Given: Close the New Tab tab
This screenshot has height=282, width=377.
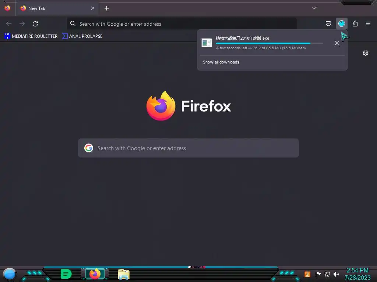Looking at the screenshot, I should [92, 8].
